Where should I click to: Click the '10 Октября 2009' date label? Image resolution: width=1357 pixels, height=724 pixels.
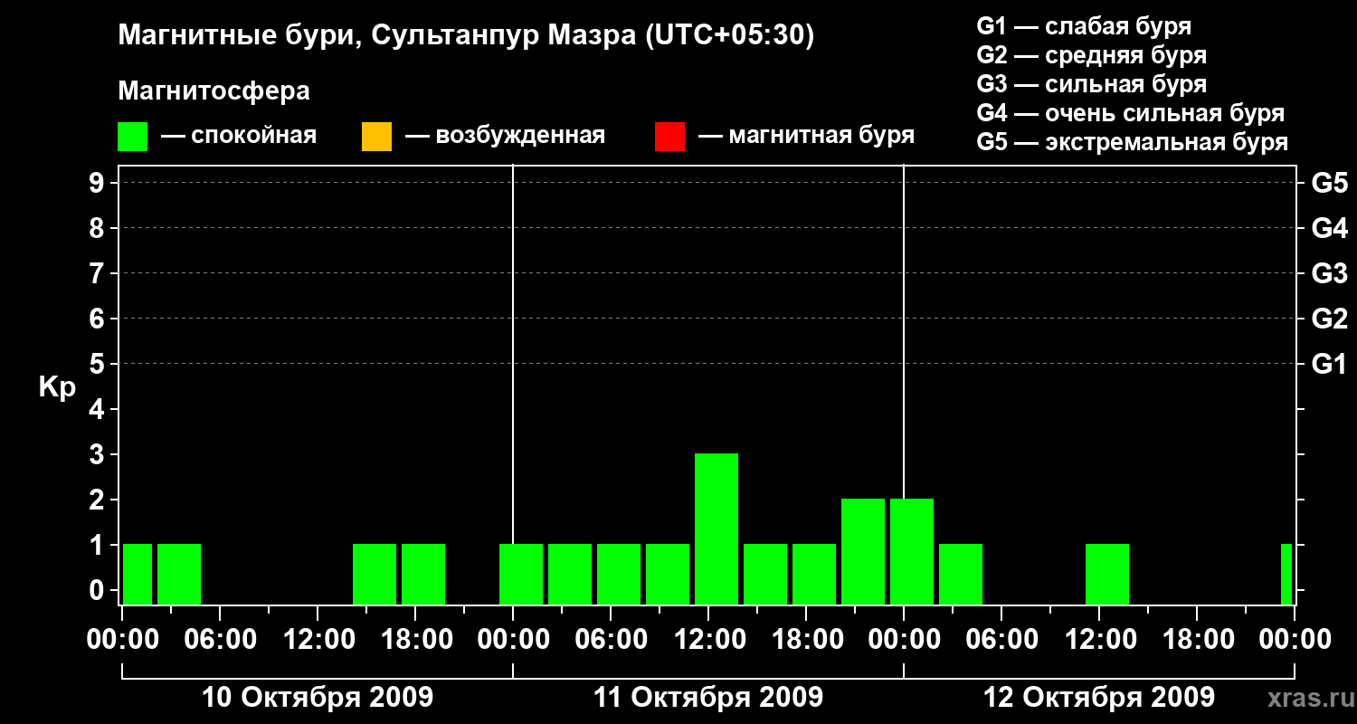[x=318, y=698]
